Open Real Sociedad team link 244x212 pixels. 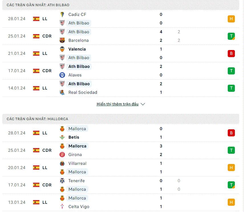coord(83,92)
